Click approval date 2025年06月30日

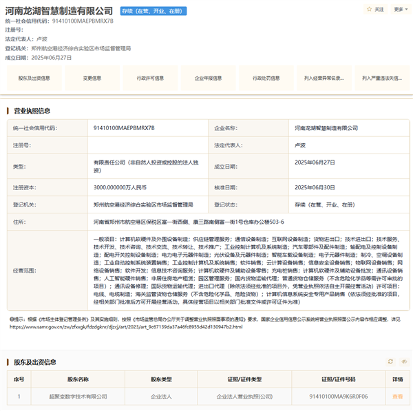(x=315, y=187)
